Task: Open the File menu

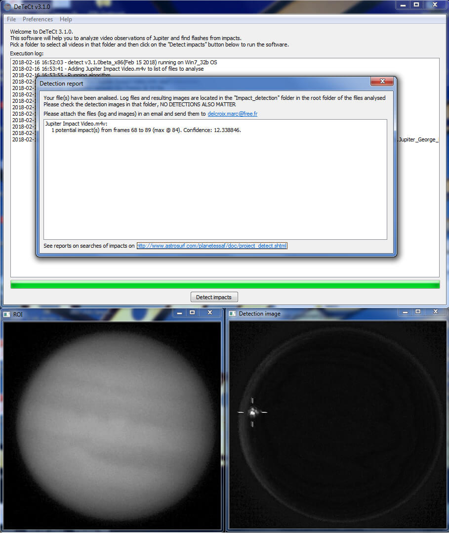Action: [11, 19]
